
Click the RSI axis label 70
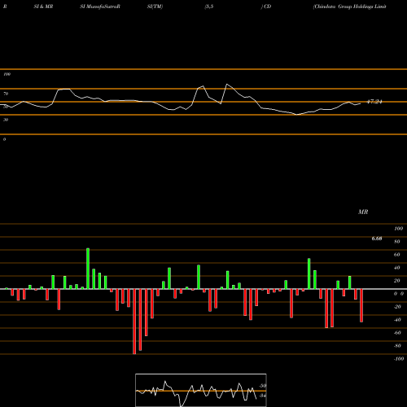click(x=6, y=94)
